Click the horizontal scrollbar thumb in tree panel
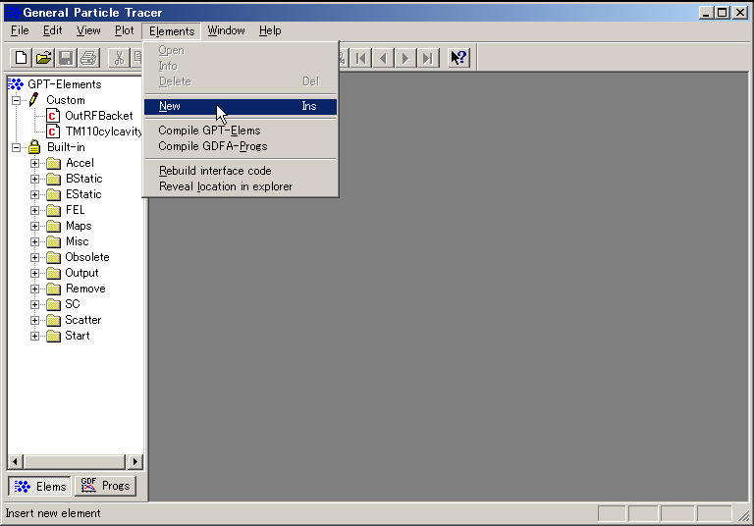Viewport: 754px width, 526px height. [74, 462]
